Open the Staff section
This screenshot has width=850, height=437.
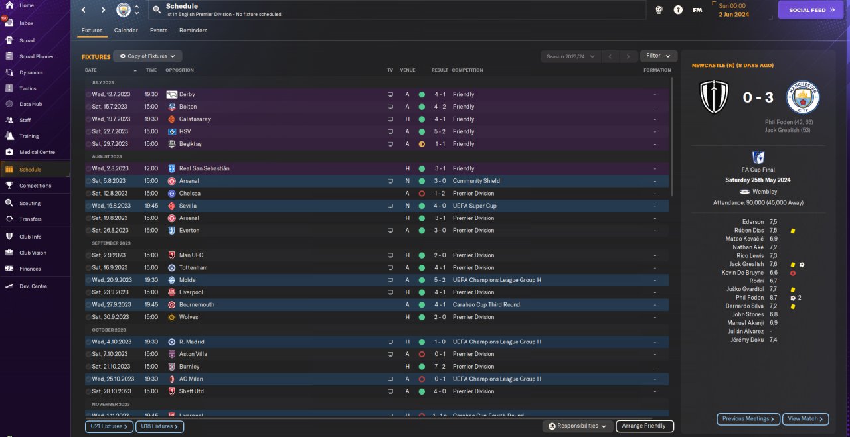pyautogui.click(x=25, y=120)
